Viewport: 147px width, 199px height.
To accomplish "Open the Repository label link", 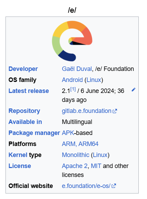I will [24, 111].
